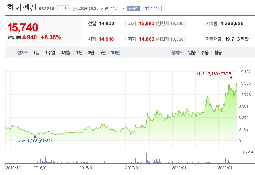Click the 15,935 y-axis label
The image size is (255, 175).
point(244,83)
